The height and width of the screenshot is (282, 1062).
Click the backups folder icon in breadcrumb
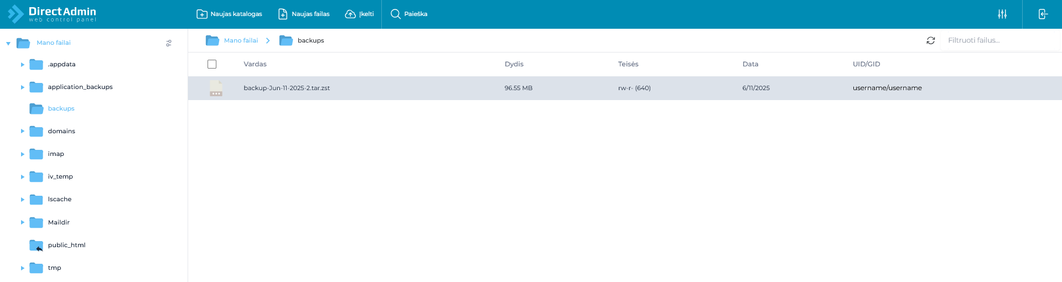pos(286,40)
